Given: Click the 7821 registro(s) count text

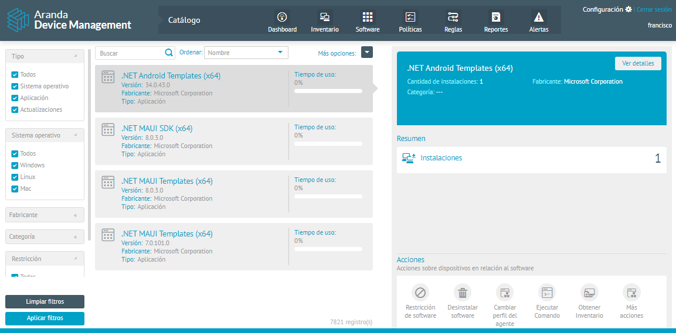Looking at the screenshot, I should click(351, 322).
